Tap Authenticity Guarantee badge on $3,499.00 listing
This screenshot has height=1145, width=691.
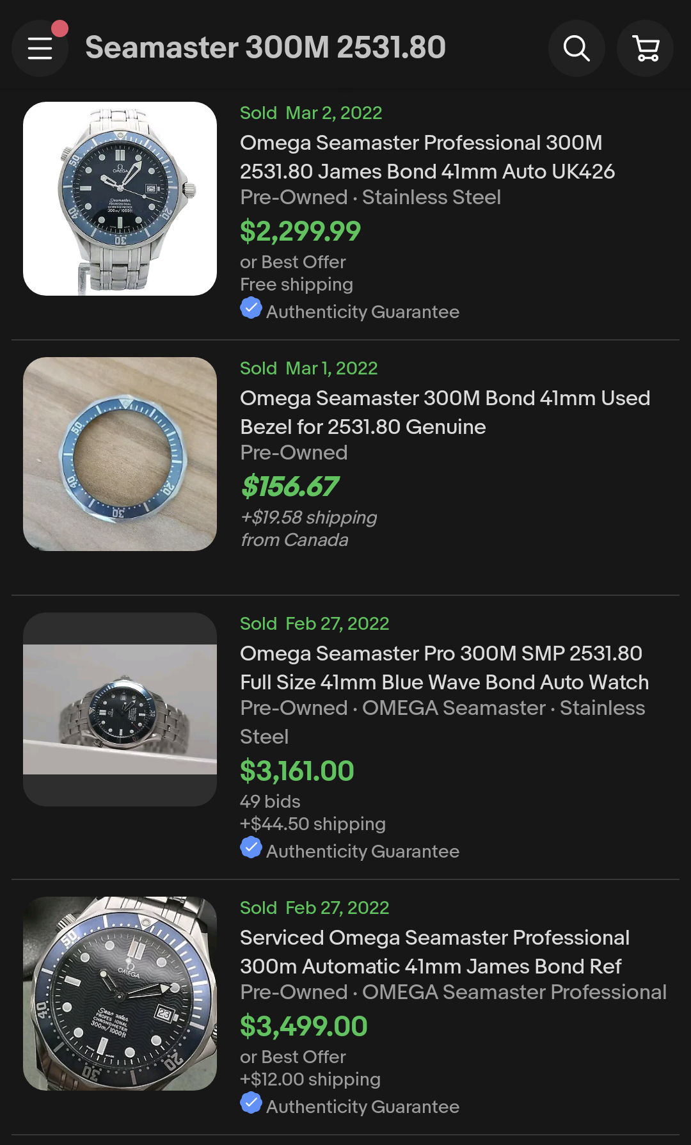[251, 1103]
